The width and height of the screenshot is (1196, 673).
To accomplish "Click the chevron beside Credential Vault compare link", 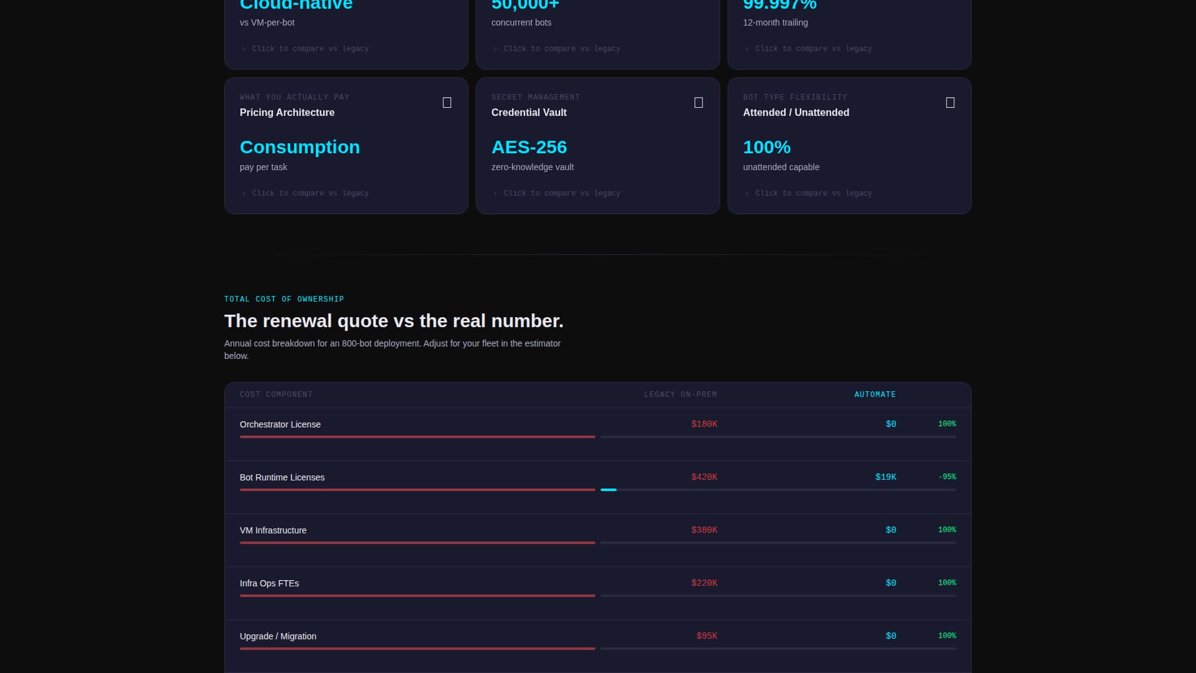I will tap(495, 193).
